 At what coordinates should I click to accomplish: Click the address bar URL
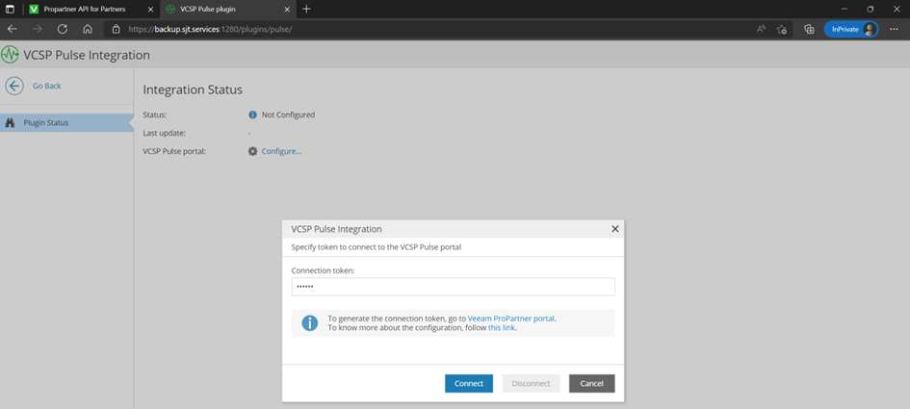(210, 29)
